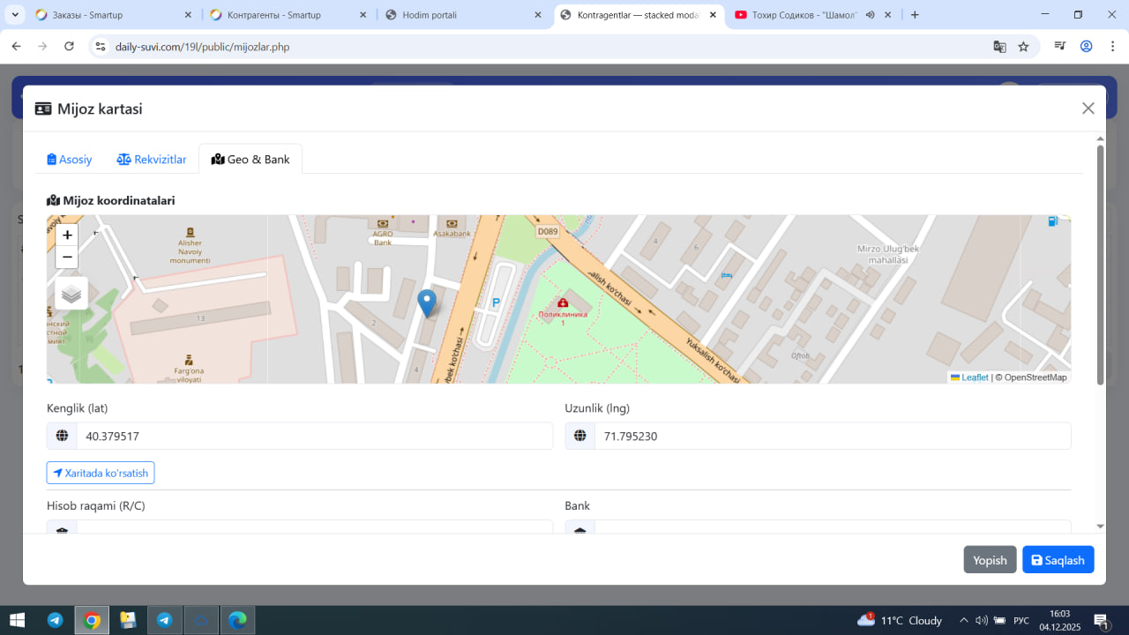Viewport: 1129px width, 635px height.
Task: Open the weather widget showing 11°C Cloudy
Action: [x=900, y=620]
